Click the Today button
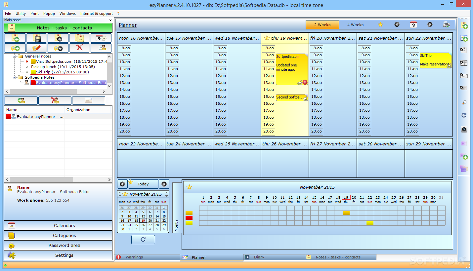473x271 pixels. [x=143, y=184]
